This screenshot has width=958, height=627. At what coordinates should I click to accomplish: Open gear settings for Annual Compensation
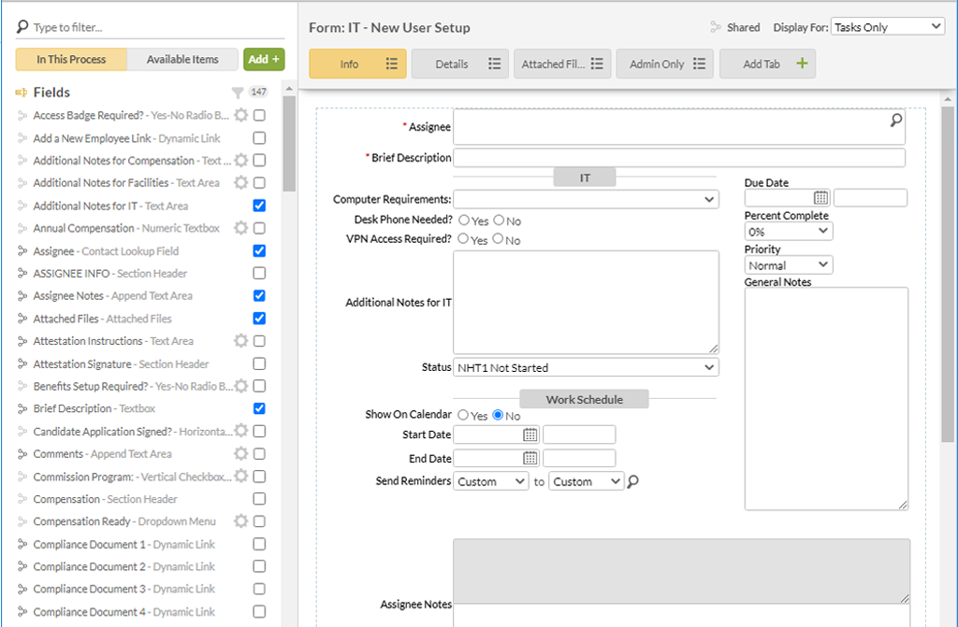(x=241, y=228)
